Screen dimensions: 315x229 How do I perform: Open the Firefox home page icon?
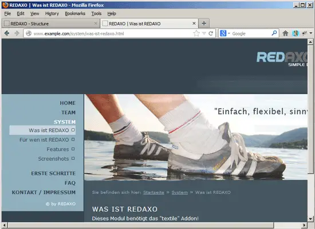click(285, 33)
